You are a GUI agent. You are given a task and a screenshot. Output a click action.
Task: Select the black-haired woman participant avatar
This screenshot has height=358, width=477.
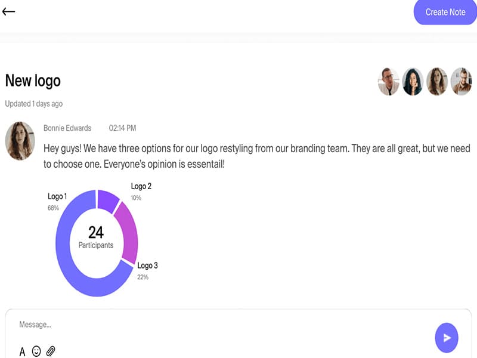pyautogui.click(x=413, y=82)
